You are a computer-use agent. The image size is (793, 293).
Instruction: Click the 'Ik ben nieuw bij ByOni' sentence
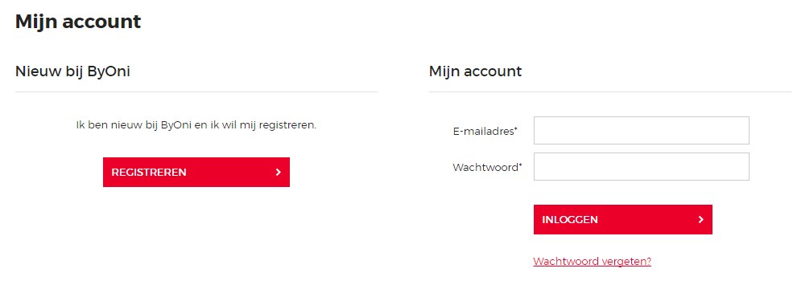coord(196,125)
